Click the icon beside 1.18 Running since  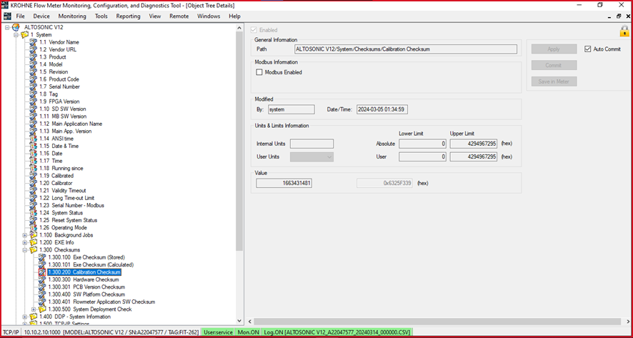pyautogui.click(x=33, y=168)
